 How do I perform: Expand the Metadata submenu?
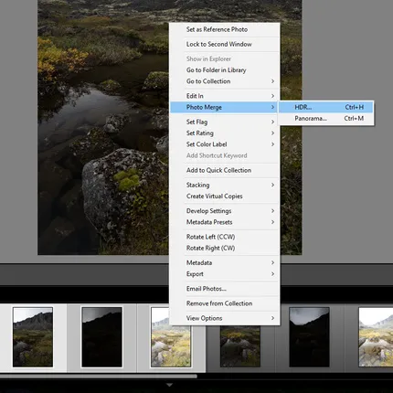point(225,262)
